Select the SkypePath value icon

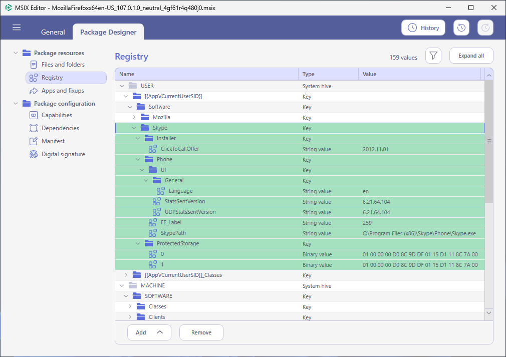(x=153, y=233)
